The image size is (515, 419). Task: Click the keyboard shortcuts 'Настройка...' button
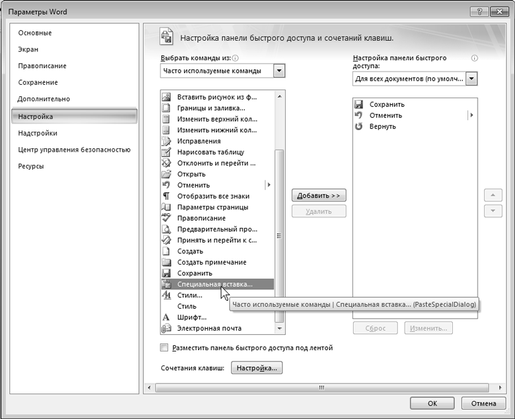pyautogui.click(x=257, y=368)
